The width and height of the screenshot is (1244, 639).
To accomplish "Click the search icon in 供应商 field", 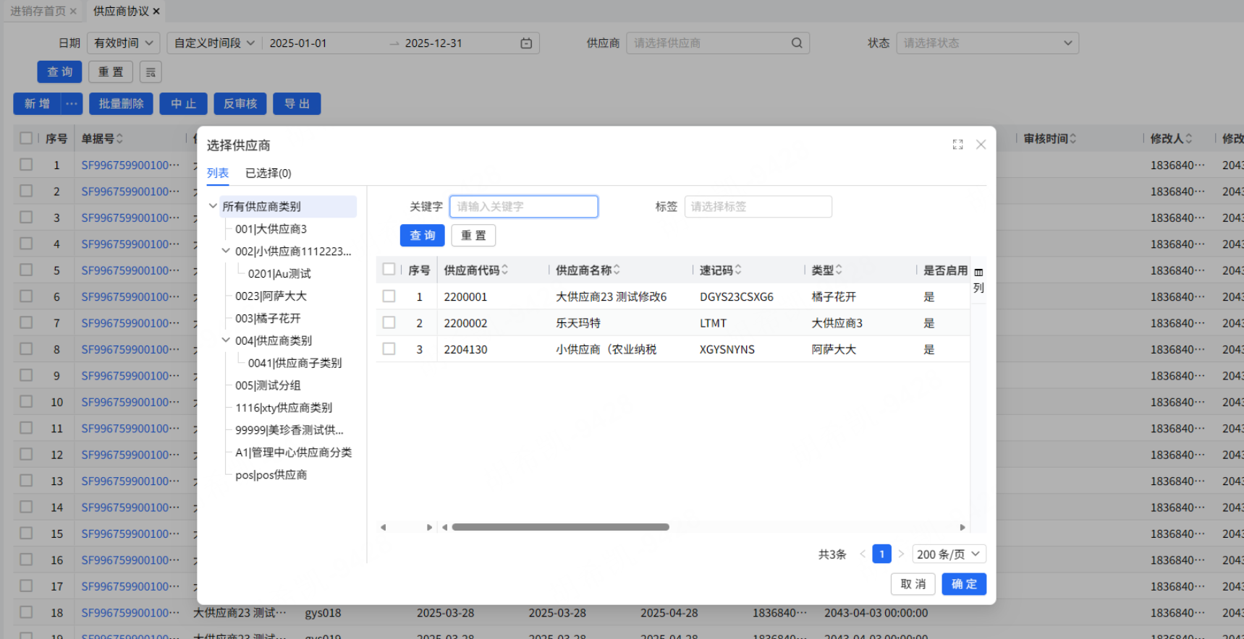I will coord(797,43).
